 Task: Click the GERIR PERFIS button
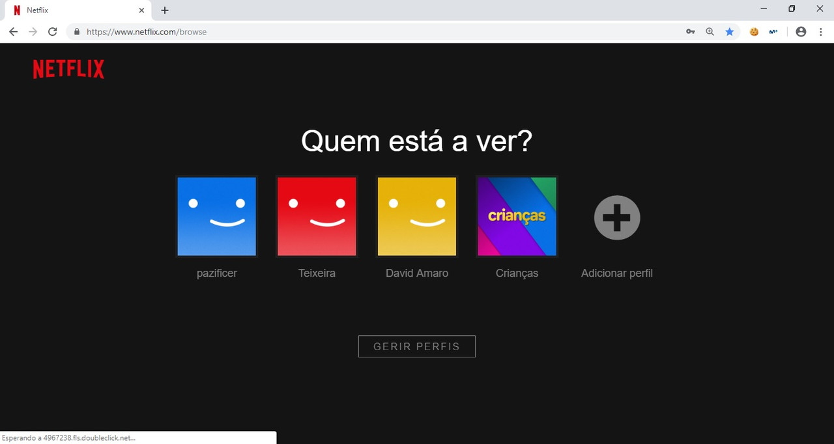(417, 346)
